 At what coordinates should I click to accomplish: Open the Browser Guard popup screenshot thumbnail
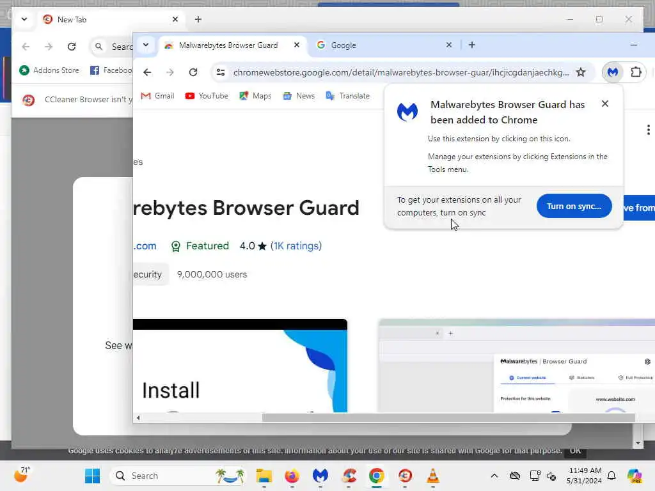point(517,366)
